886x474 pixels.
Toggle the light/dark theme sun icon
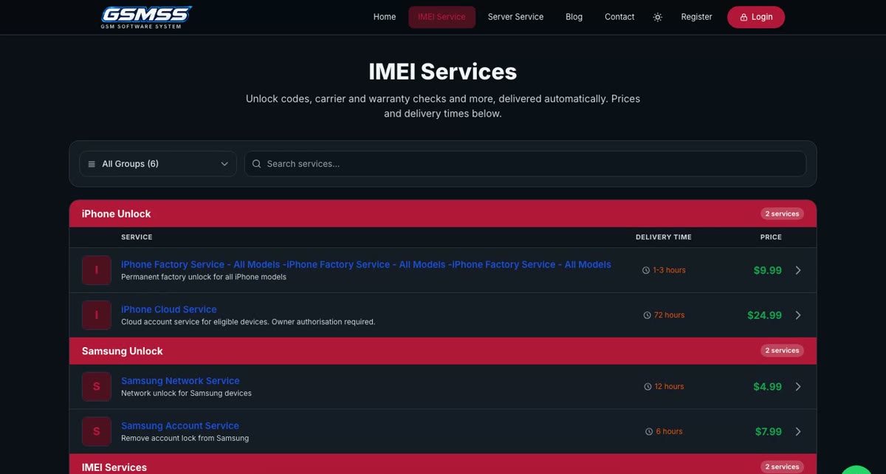tap(658, 17)
